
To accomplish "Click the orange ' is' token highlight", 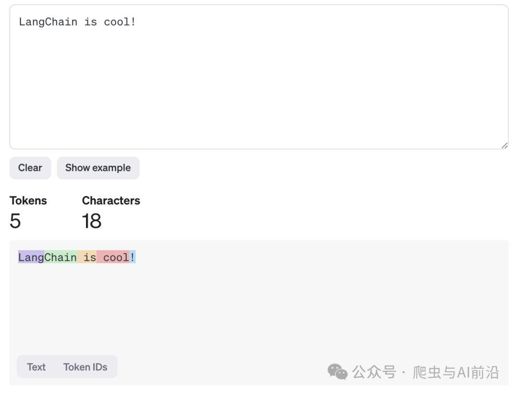I will pyautogui.click(x=87, y=257).
